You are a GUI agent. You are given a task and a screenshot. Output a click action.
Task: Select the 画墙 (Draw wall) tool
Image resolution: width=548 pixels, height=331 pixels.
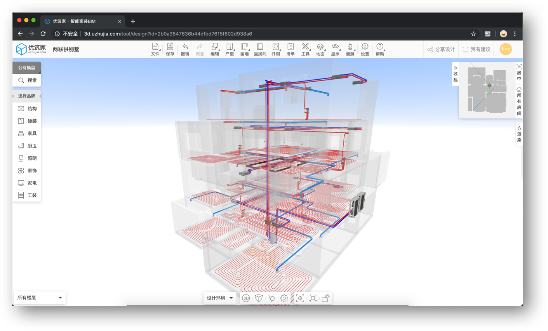point(244,49)
